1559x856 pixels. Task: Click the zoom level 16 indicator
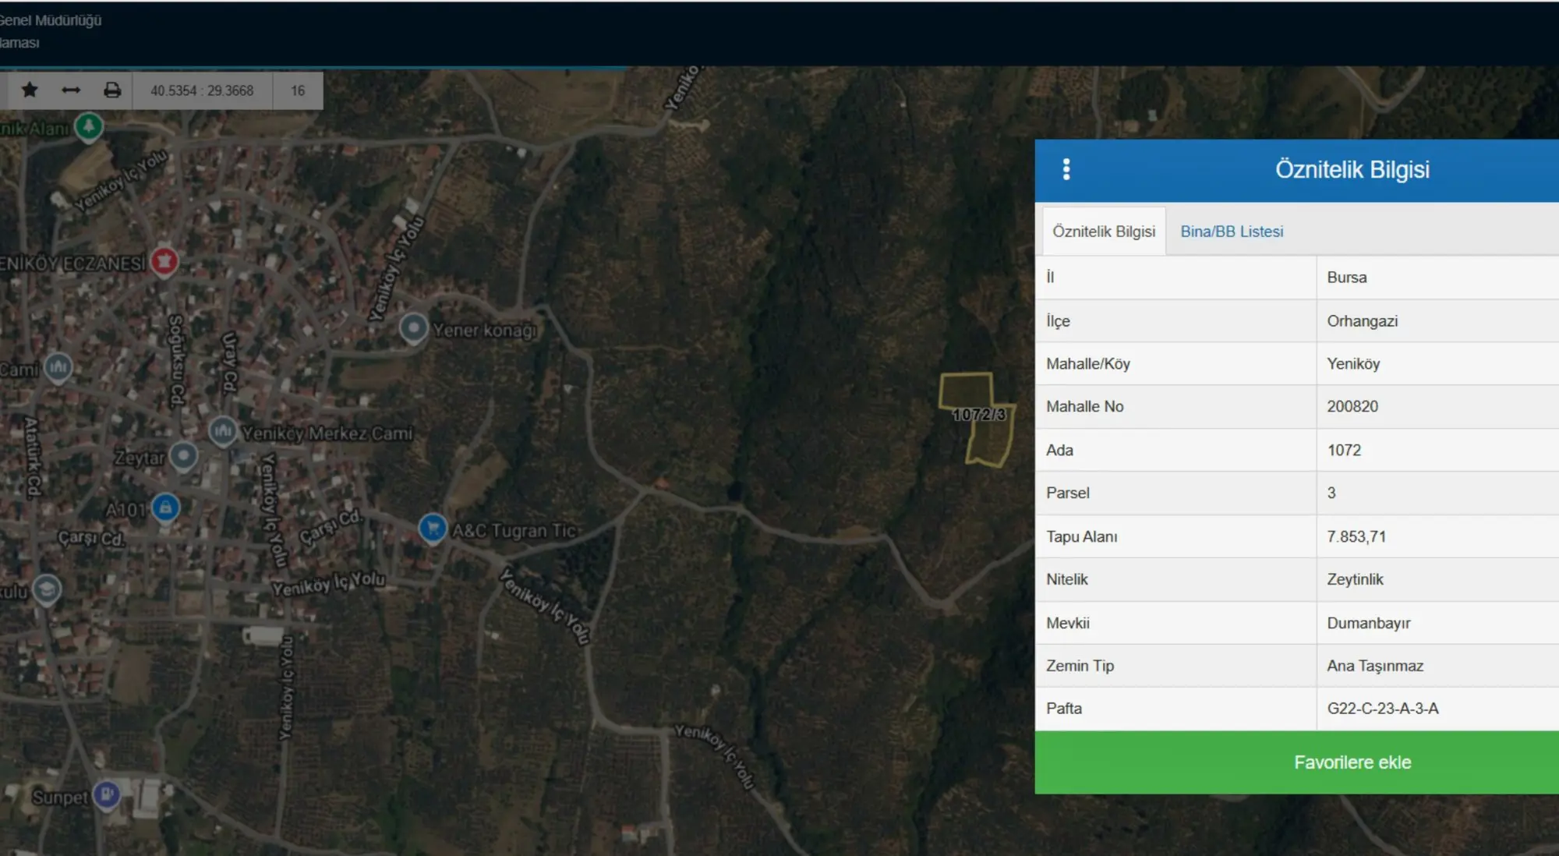coord(298,90)
